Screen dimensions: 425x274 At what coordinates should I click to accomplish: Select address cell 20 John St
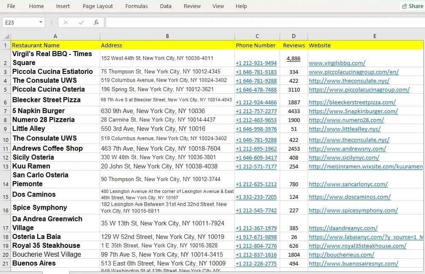pyautogui.click(x=167, y=166)
